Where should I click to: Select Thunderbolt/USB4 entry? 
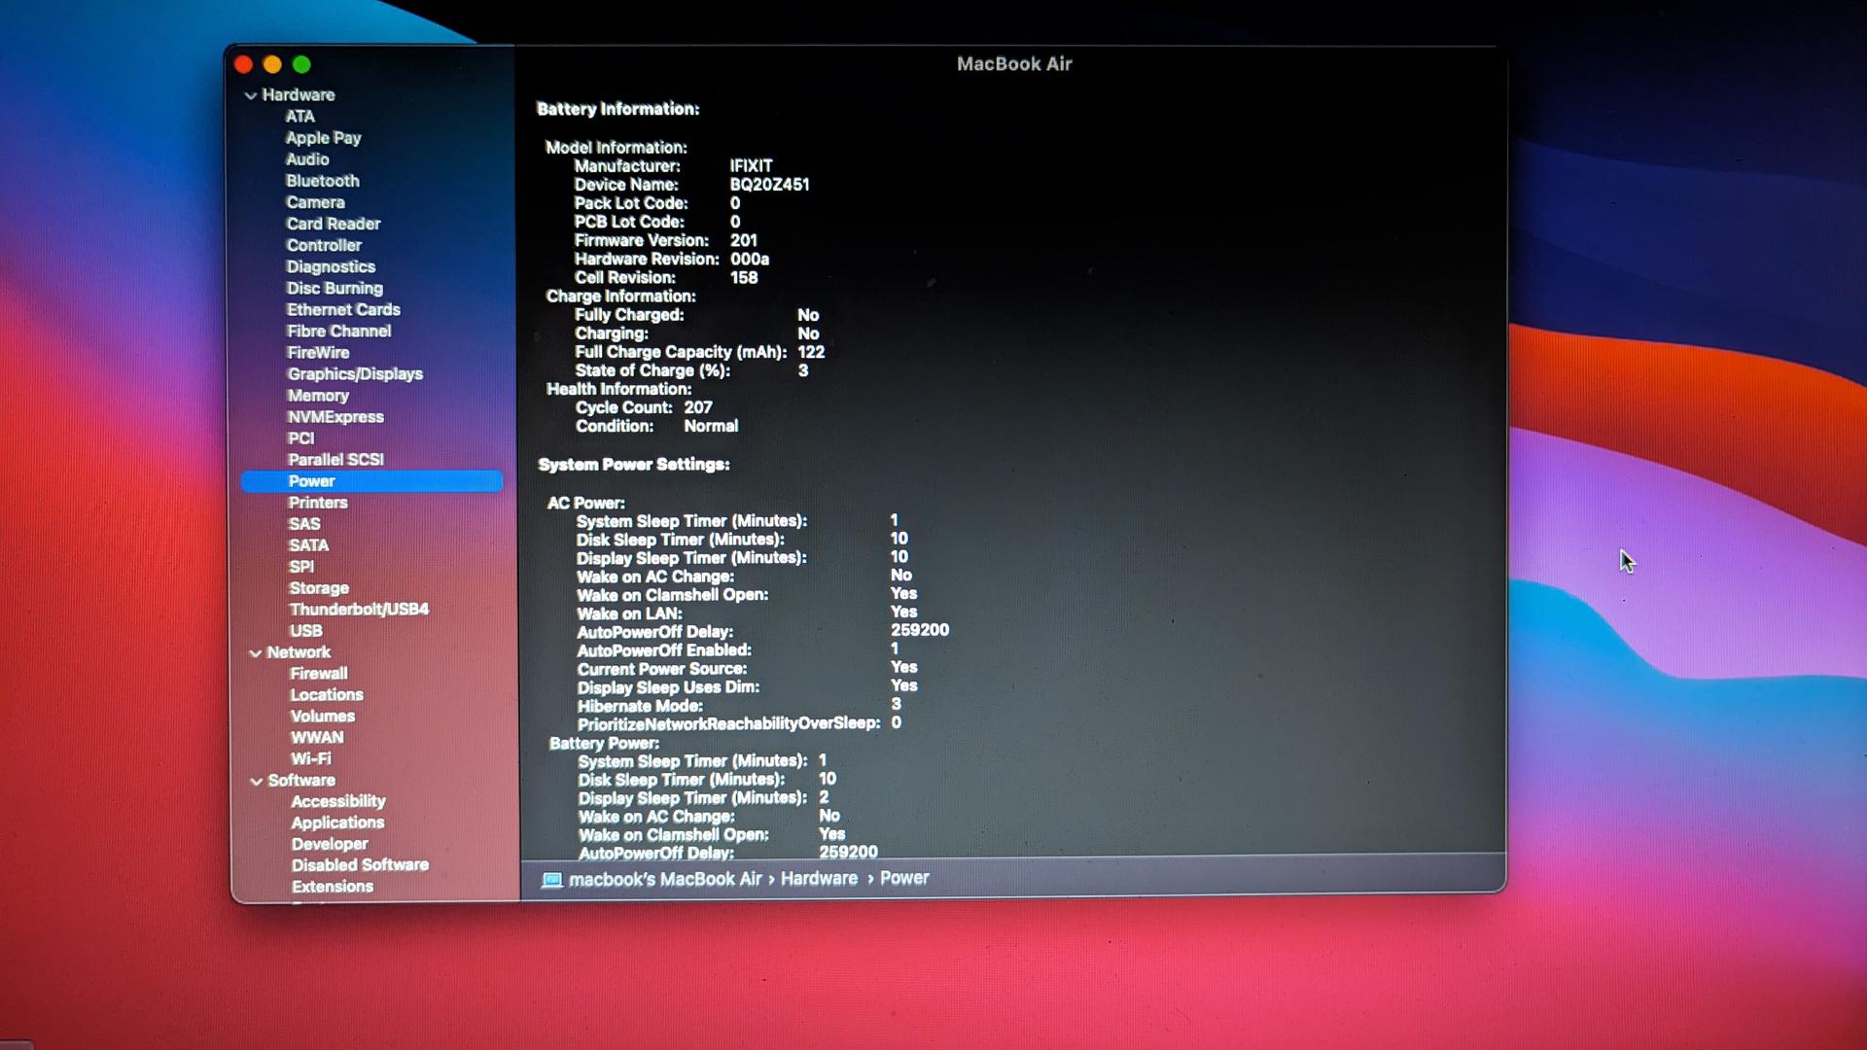point(359,610)
